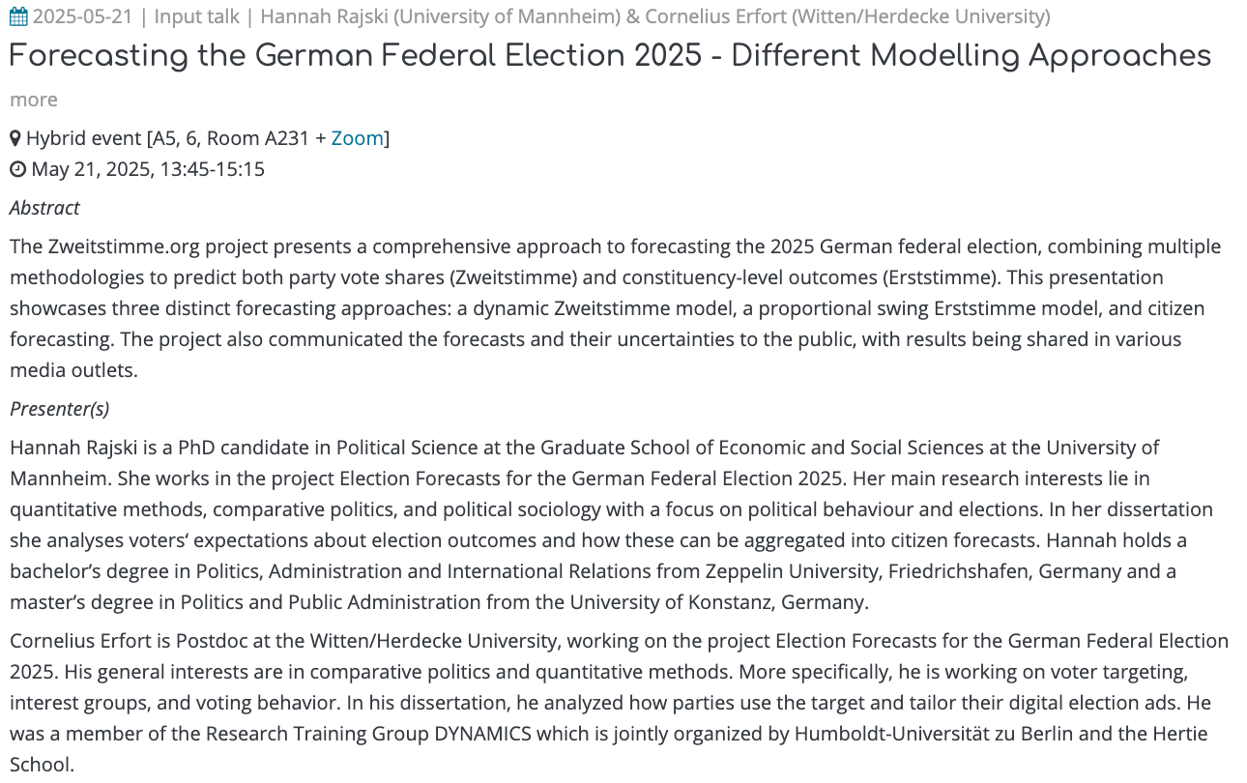Expand the event details with "more"
1247x783 pixels.
[34, 100]
